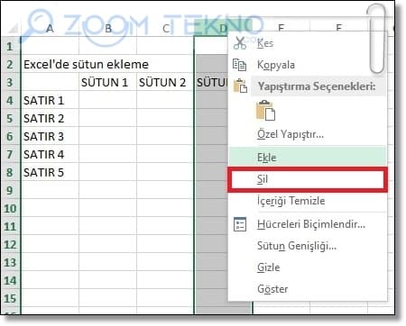Select column A header
The width and height of the screenshot is (406, 326).
tap(50, 29)
